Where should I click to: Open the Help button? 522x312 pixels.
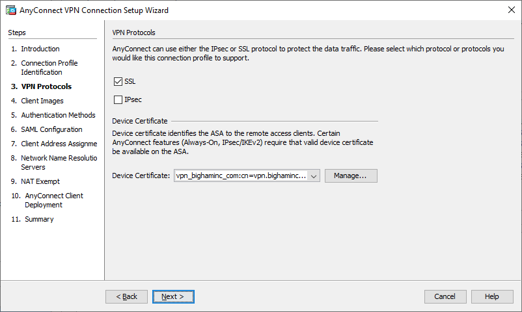pyautogui.click(x=492, y=296)
